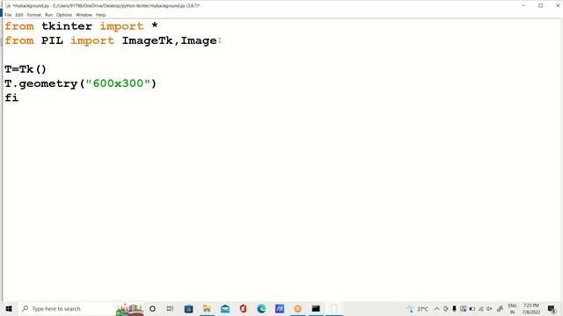Open the Edit menu
This screenshot has height=316, width=563.
tap(19, 15)
